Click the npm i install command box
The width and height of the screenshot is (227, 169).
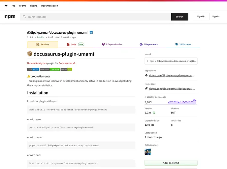pos(171,61)
